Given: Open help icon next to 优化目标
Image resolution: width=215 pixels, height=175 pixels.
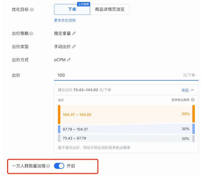Looking at the screenshot, I should coord(32,10).
